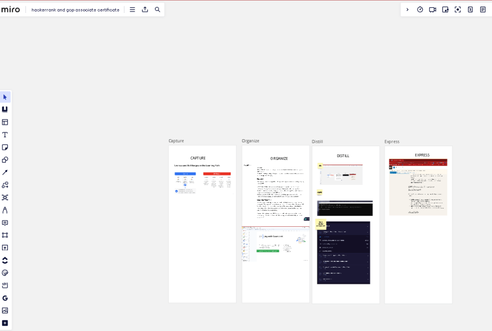Screen dimensions: 492x331
Task: Open the code block app icon
Action: click(x=5, y=285)
